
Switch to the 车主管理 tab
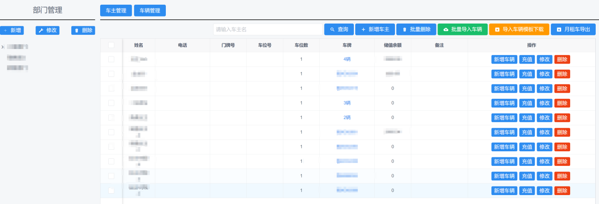point(116,10)
